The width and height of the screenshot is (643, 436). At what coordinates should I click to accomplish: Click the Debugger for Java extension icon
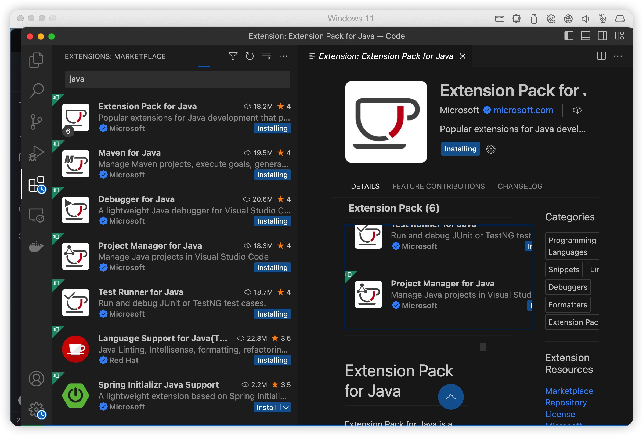click(x=75, y=210)
